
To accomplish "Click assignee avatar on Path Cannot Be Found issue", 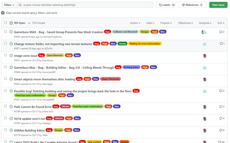I will (x=205, y=107).
